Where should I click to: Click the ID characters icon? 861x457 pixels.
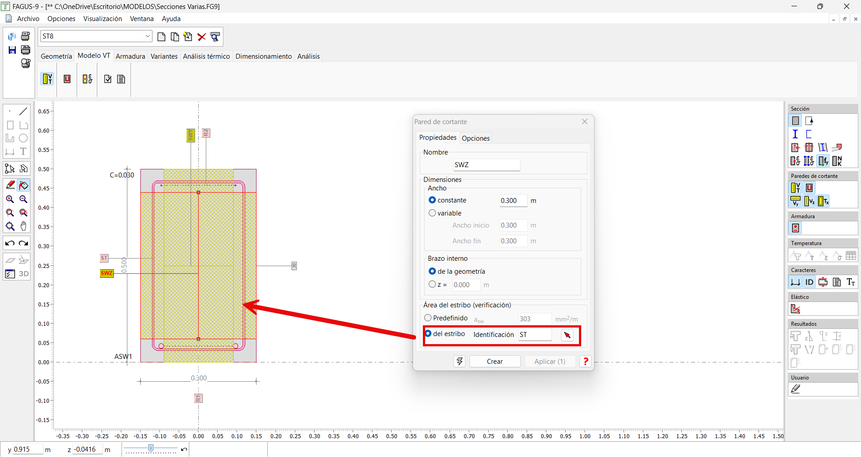coord(809,282)
